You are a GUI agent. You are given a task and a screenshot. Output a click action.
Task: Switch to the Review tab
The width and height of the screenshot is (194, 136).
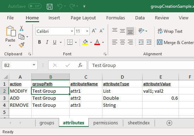[162, 18]
